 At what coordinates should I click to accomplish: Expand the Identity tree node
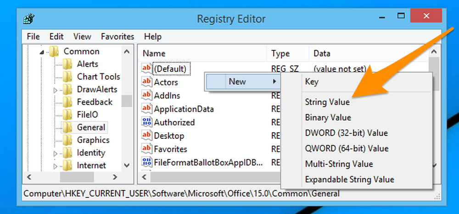click(x=56, y=154)
